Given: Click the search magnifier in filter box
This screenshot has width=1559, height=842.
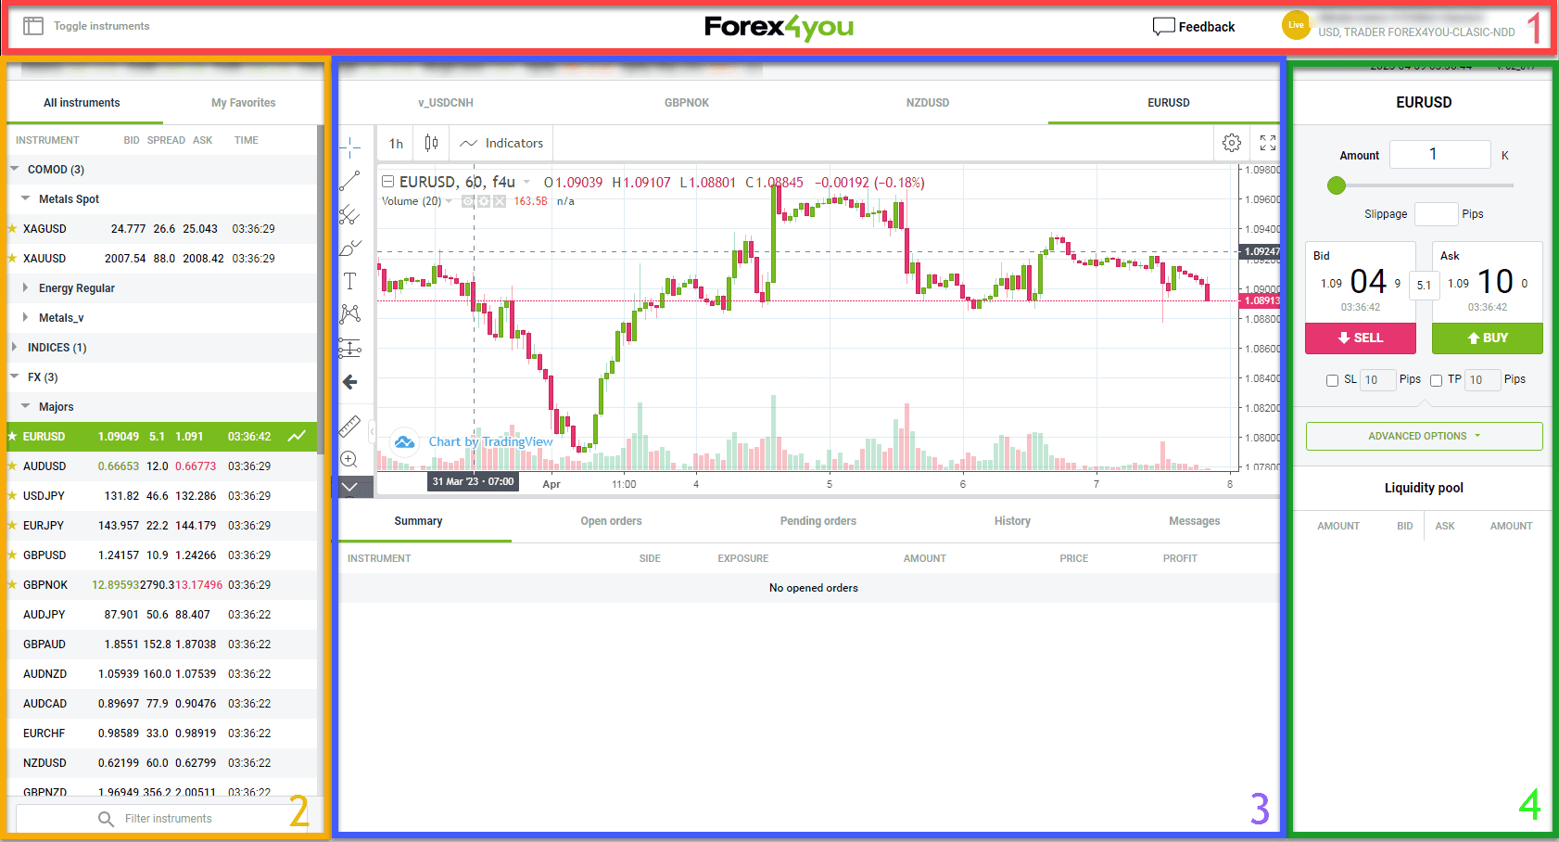Looking at the screenshot, I should point(107,819).
